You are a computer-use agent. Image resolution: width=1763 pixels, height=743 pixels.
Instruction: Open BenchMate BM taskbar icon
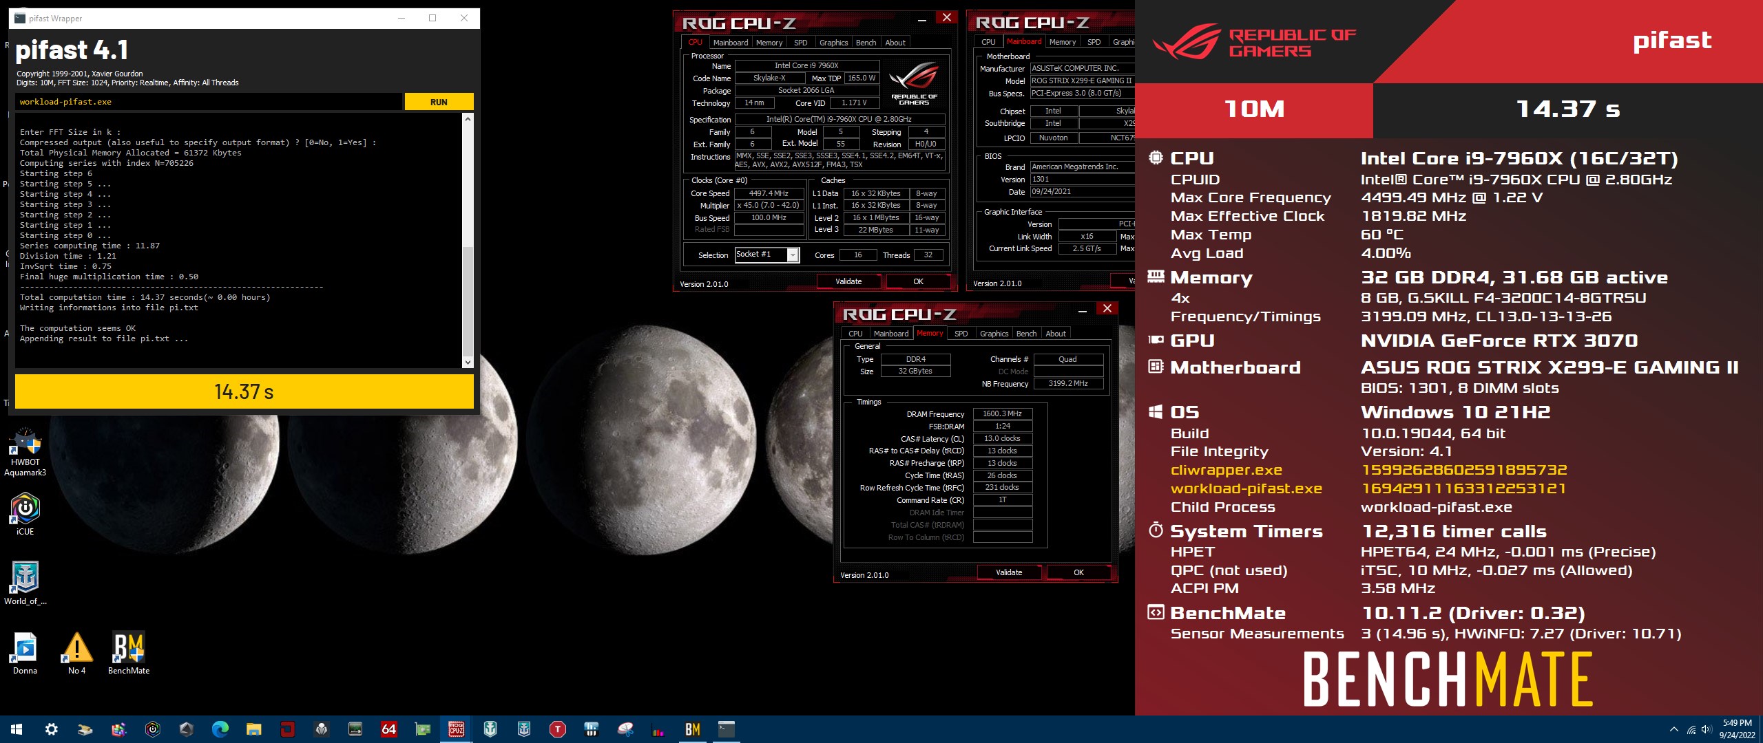pyautogui.click(x=693, y=729)
